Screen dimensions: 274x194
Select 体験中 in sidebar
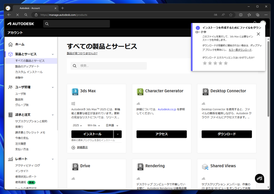point(19,78)
